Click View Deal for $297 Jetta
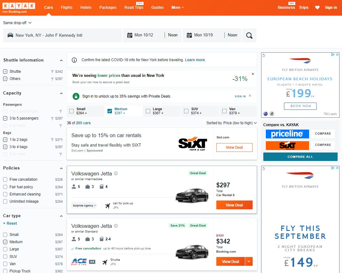The image size is (342, 273). 234,205
